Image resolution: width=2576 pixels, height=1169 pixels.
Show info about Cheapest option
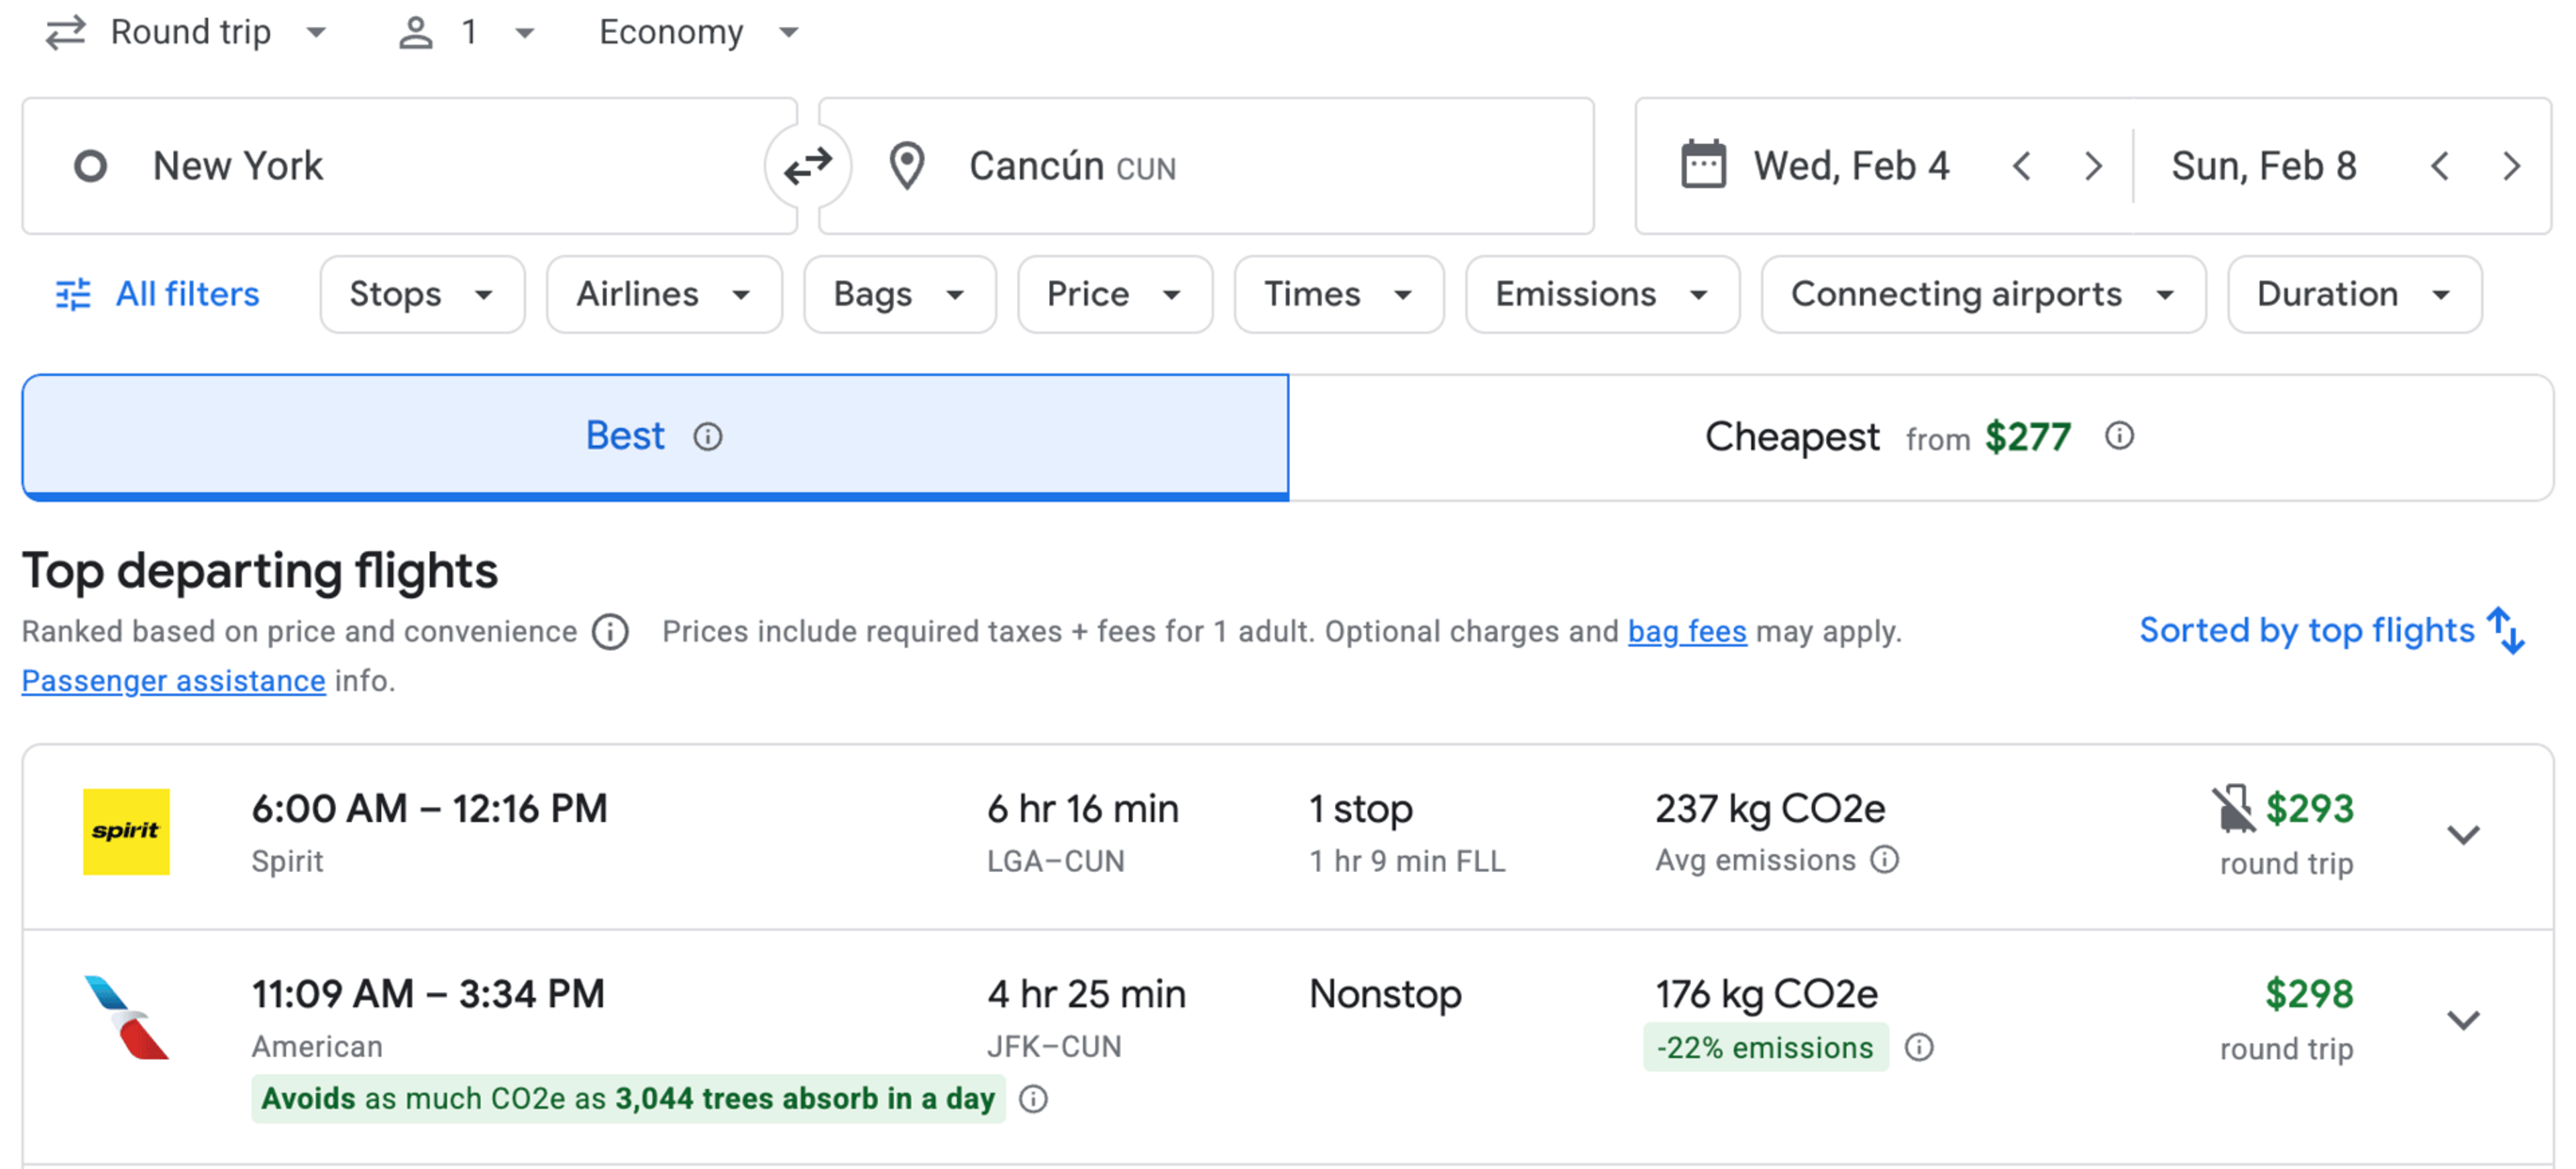(2119, 436)
